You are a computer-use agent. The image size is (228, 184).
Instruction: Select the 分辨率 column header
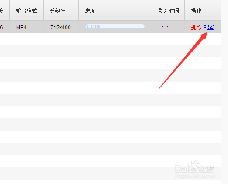click(x=61, y=10)
